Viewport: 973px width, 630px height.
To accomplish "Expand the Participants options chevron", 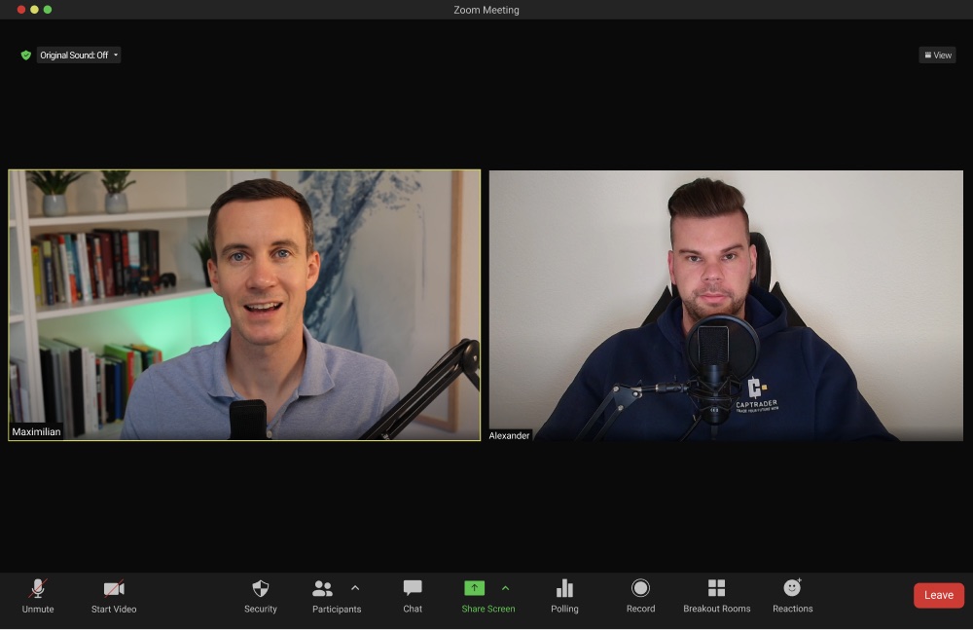I will (x=355, y=588).
